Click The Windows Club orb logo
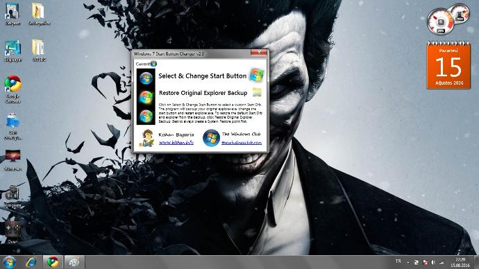479x269 pixels. [211, 138]
